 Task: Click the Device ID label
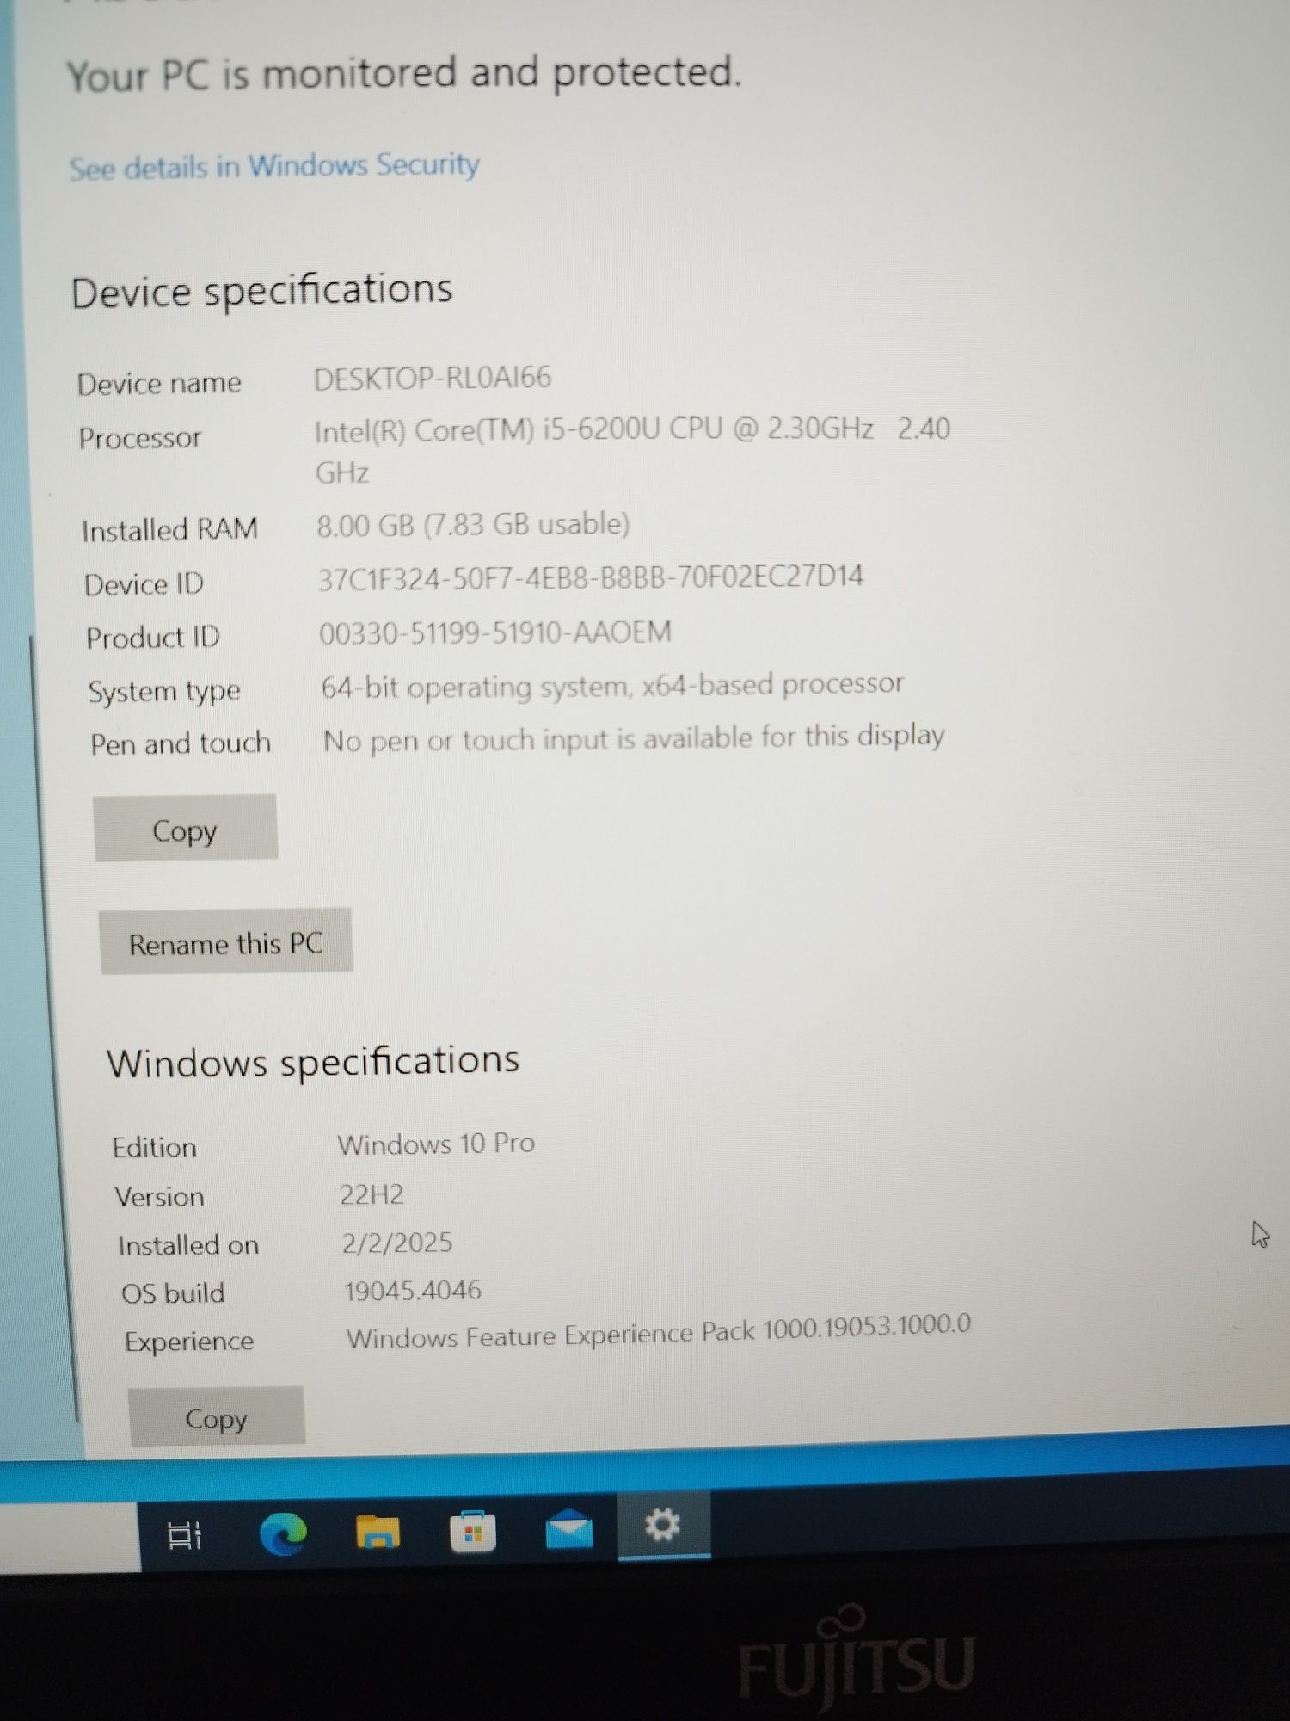click(144, 584)
